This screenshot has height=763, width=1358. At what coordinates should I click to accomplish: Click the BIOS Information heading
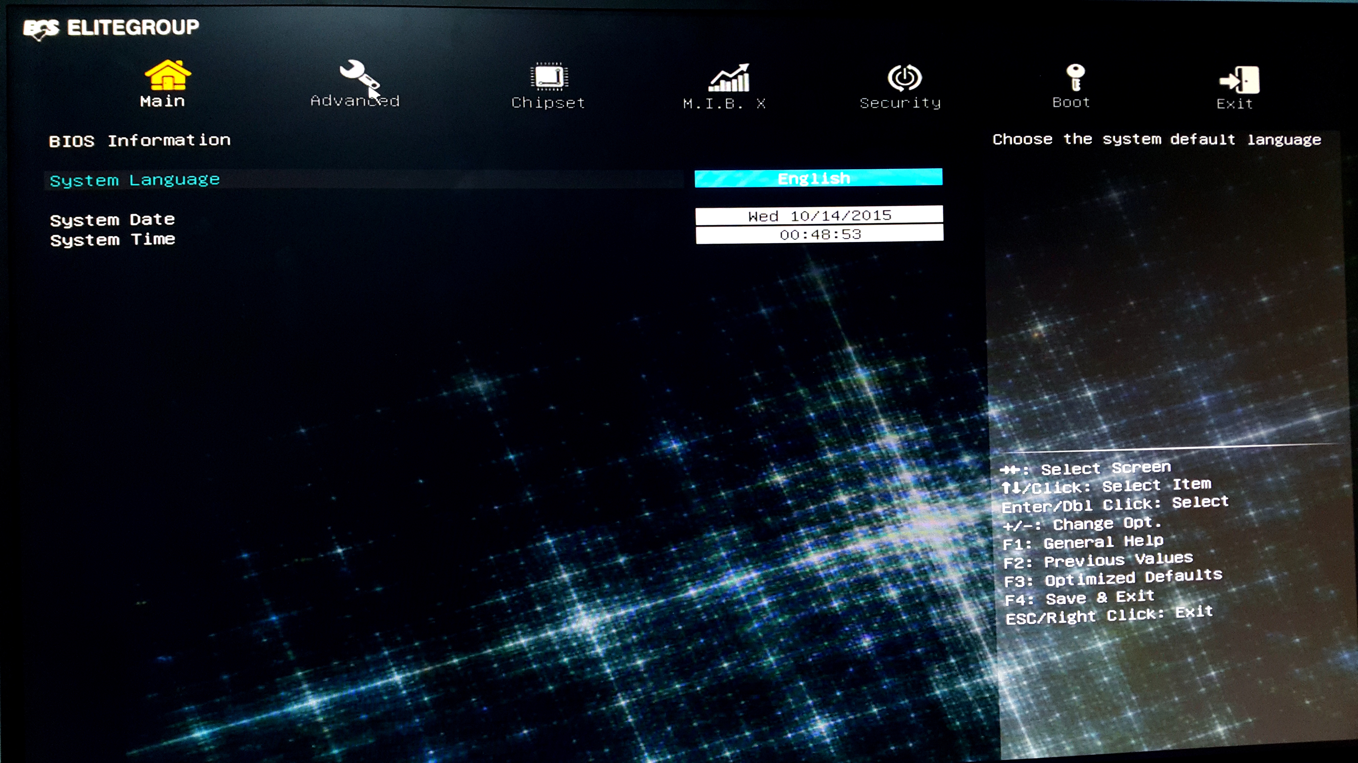point(140,141)
